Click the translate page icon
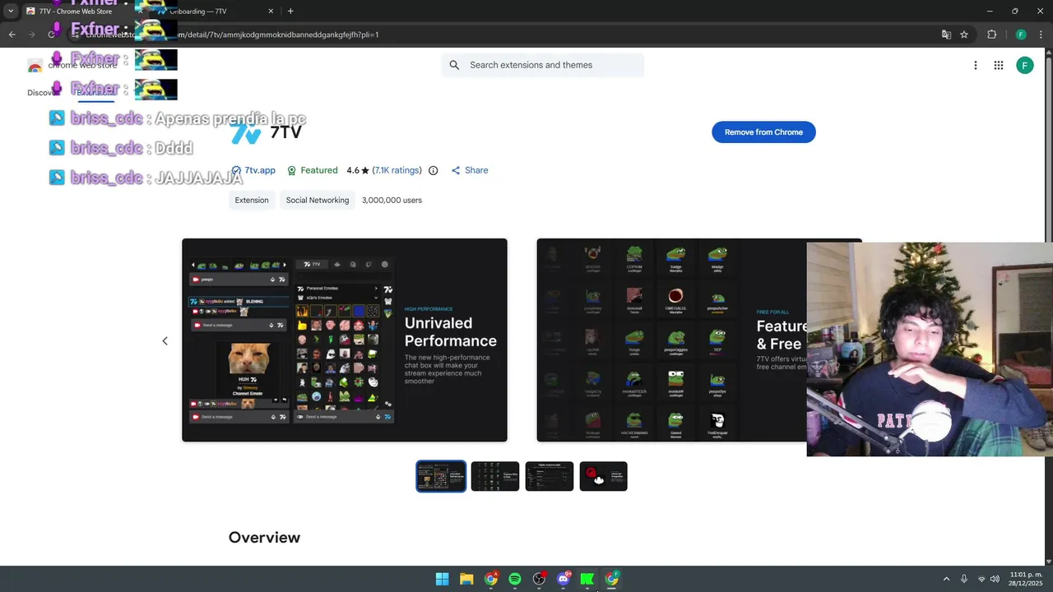 click(x=946, y=35)
